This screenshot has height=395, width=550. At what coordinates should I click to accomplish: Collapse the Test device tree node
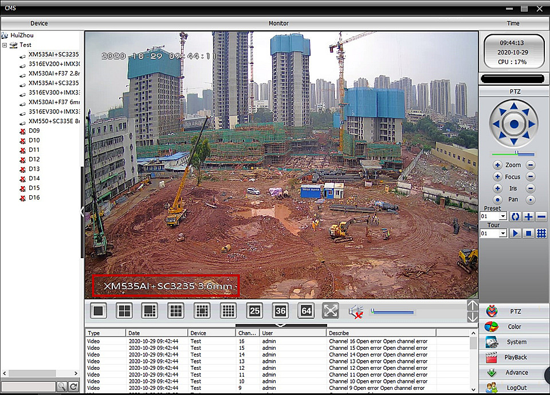tap(5, 45)
